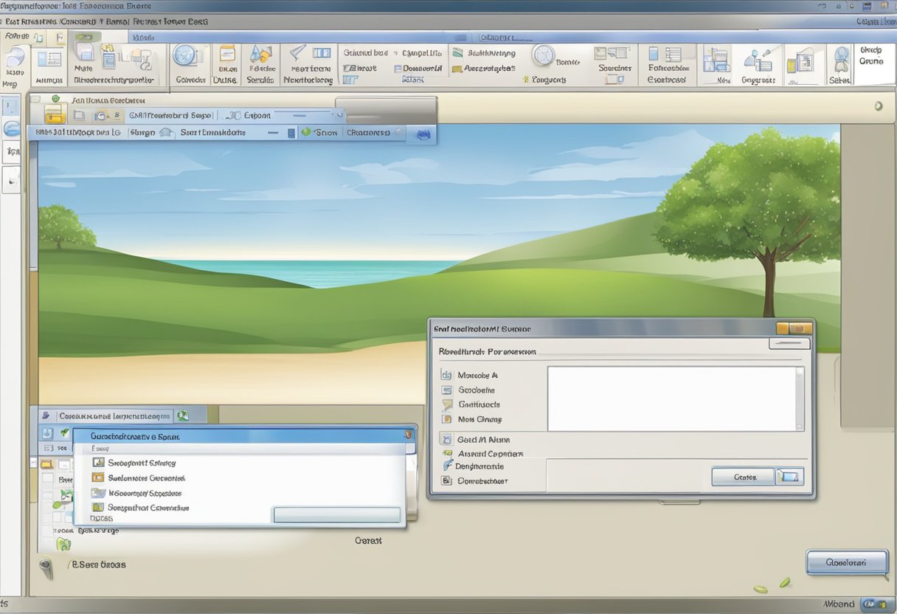Click the funnel icon above Nextractoerg
This screenshot has width=897, height=614.
pyautogui.click(x=297, y=53)
